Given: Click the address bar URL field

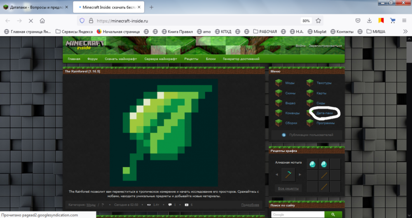Looking at the screenshot, I should [x=197, y=21].
